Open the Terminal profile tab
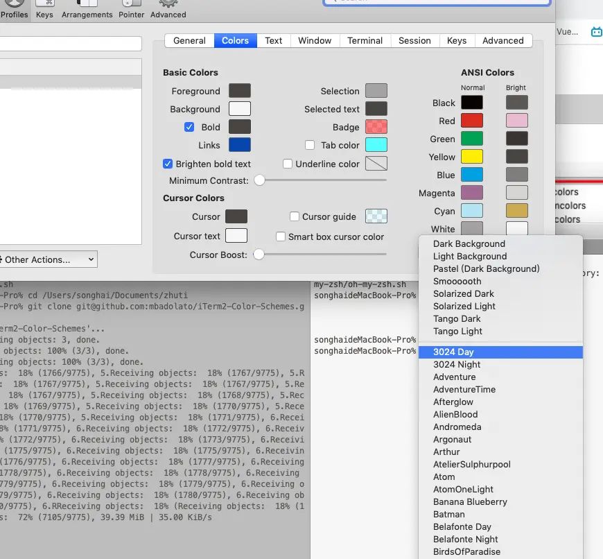Image resolution: width=603 pixels, height=559 pixels. click(x=365, y=41)
